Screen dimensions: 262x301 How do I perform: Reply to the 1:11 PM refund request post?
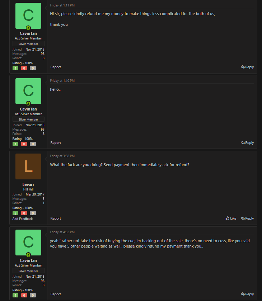(x=247, y=67)
